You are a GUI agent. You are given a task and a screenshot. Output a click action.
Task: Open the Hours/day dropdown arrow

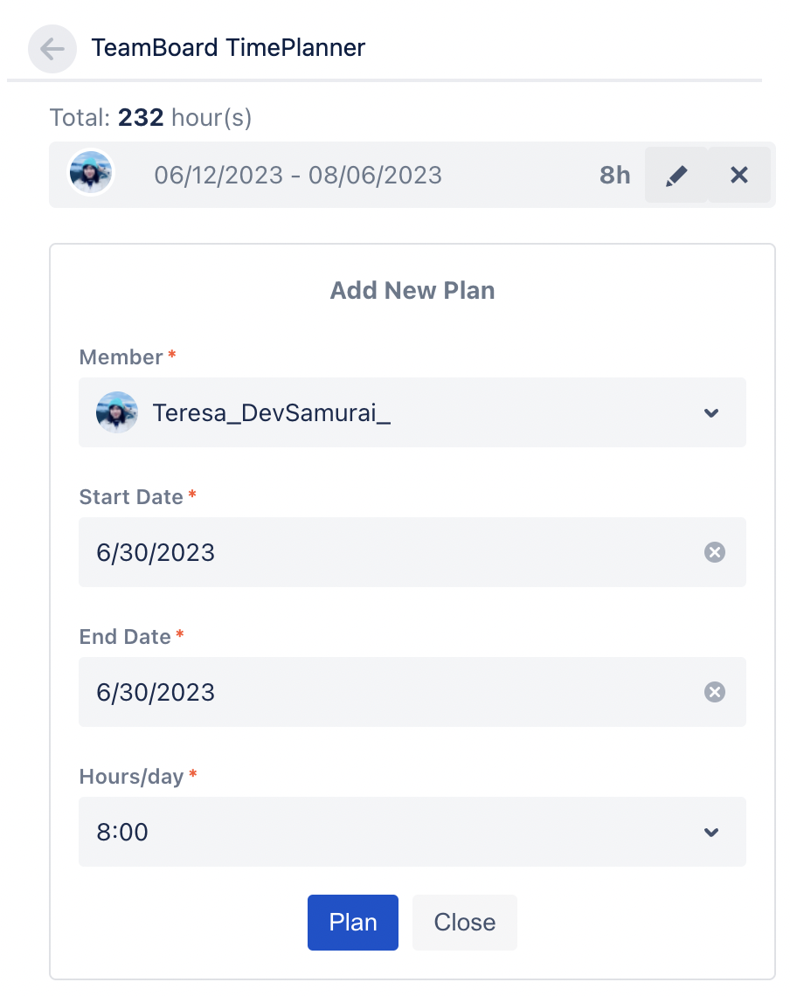(711, 833)
